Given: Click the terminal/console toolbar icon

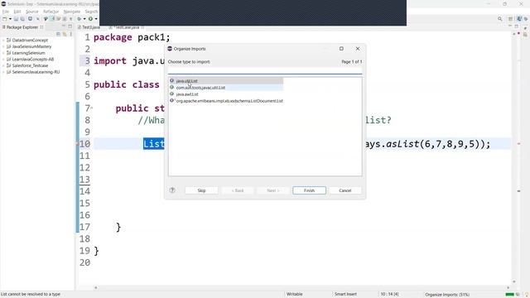Looking at the screenshot, I should 30,19.
